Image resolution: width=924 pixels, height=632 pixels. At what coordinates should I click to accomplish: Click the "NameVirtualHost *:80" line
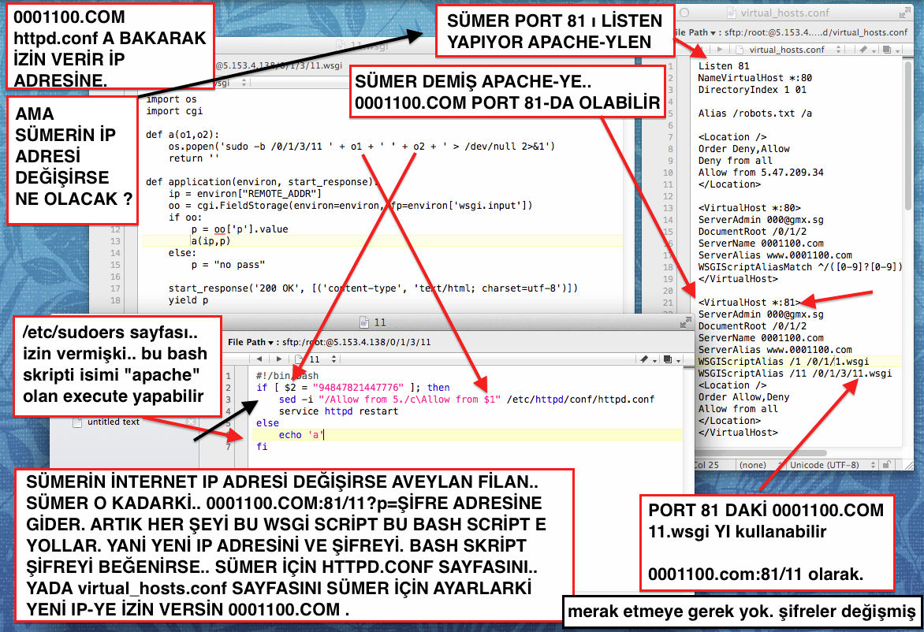pos(754,78)
